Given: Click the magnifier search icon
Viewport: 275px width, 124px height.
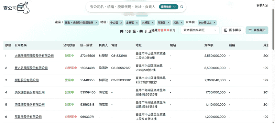Looking at the screenshot, I should click(x=182, y=7).
